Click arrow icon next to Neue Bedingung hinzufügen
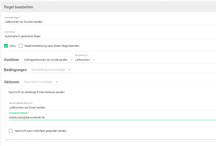 point(70,70)
